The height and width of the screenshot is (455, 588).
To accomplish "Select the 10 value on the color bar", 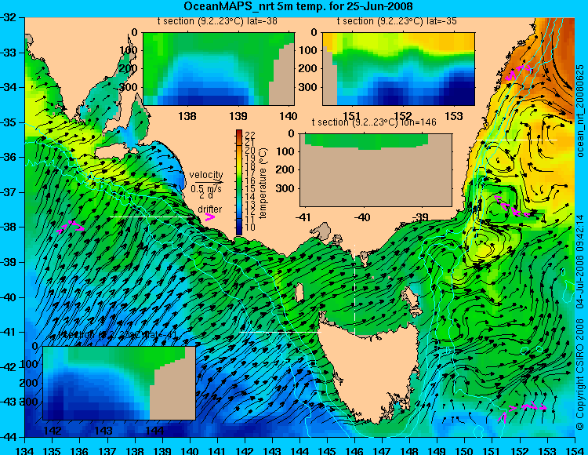I will (250, 227).
